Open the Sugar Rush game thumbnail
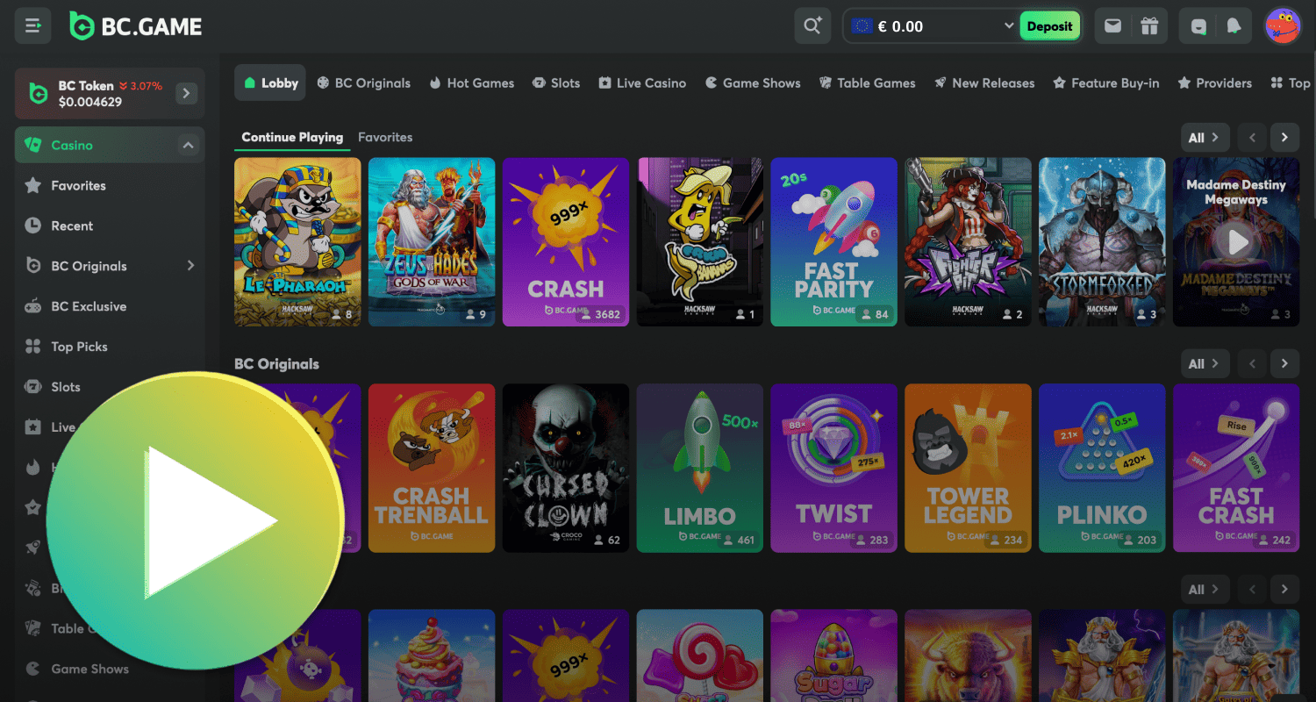1316x702 pixels. point(834,655)
